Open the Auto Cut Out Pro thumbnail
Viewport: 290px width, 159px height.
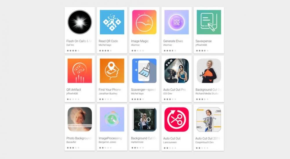pos(177,71)
